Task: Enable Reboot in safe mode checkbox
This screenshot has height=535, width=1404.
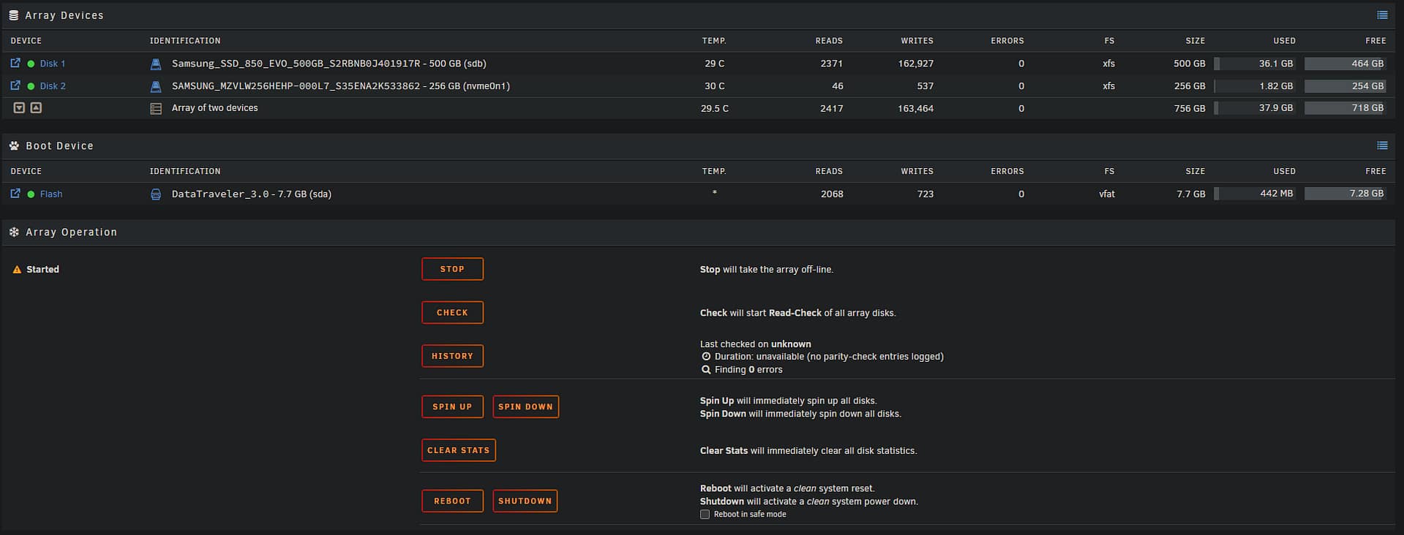Action: click(x=705, y=515)
